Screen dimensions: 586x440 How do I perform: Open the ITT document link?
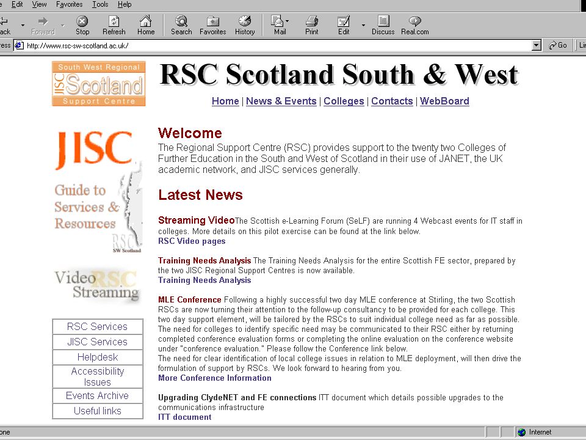click(184, 417)
